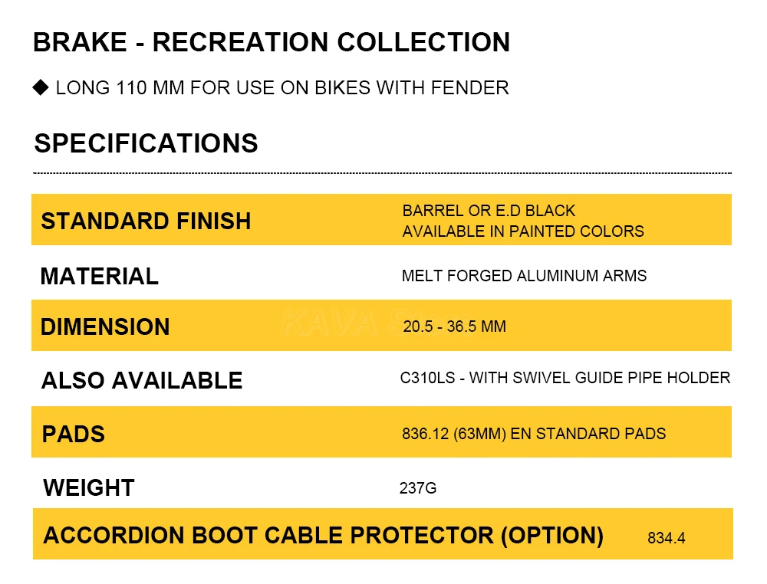Select Melt Forged Aluminum Arms value

[524, 276]
